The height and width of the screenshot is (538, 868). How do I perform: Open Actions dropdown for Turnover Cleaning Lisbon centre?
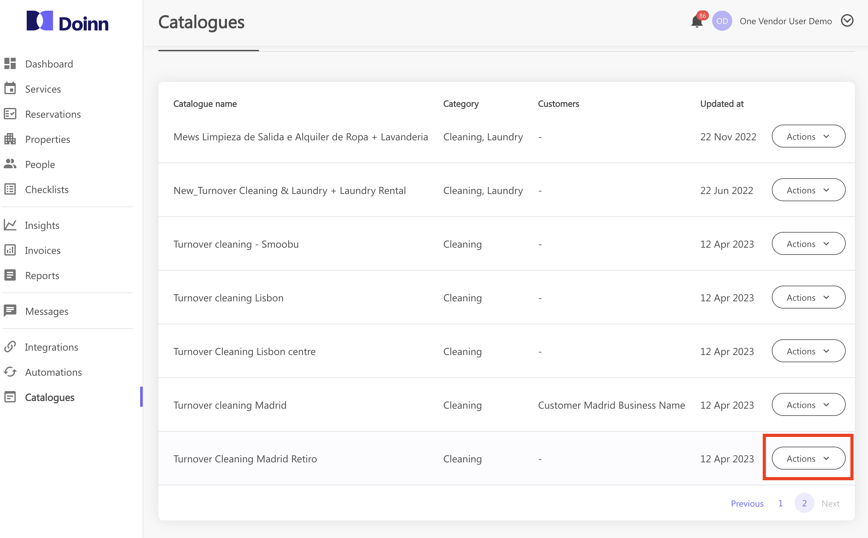tap(808, 351)
